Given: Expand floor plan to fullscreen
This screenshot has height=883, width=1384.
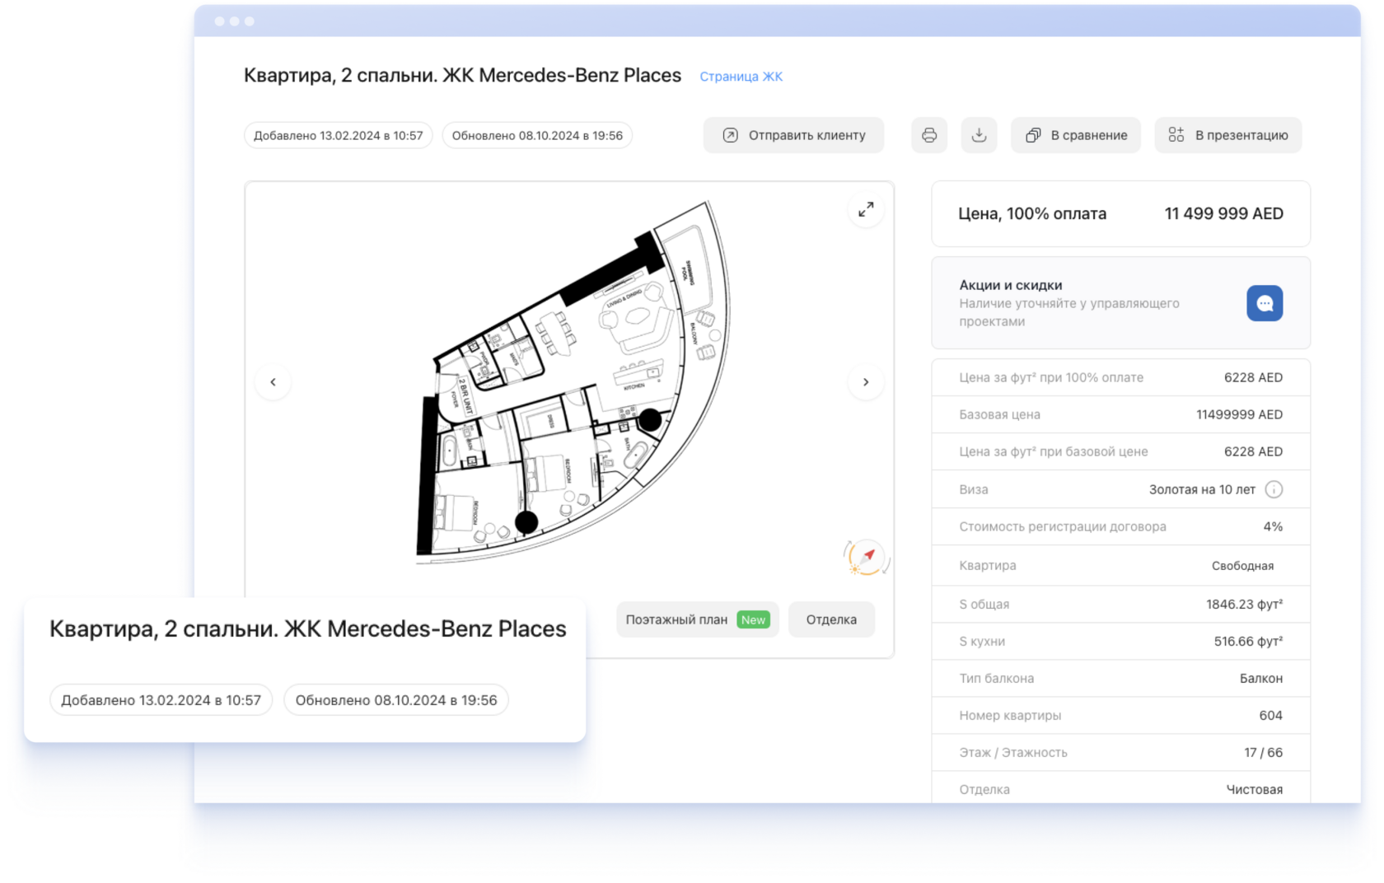Looking at the screenshot, I should click(x=866, y=209).
